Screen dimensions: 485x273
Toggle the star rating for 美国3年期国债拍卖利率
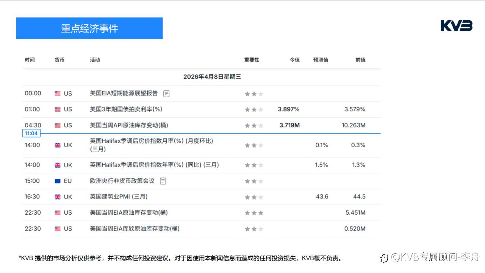[x=253, y=109]
